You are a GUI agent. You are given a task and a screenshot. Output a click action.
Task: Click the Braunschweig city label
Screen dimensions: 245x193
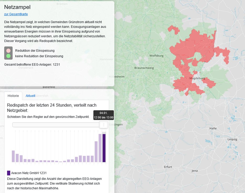(x=144, y=68)
